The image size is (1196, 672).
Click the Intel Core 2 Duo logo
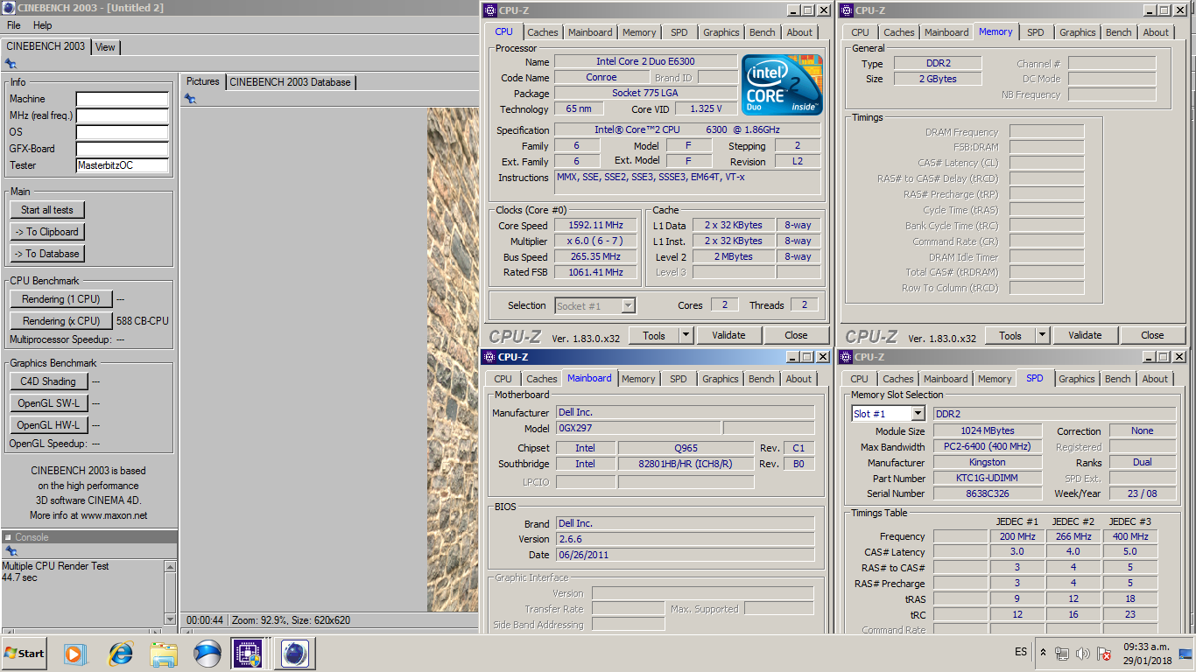point(782,85)
